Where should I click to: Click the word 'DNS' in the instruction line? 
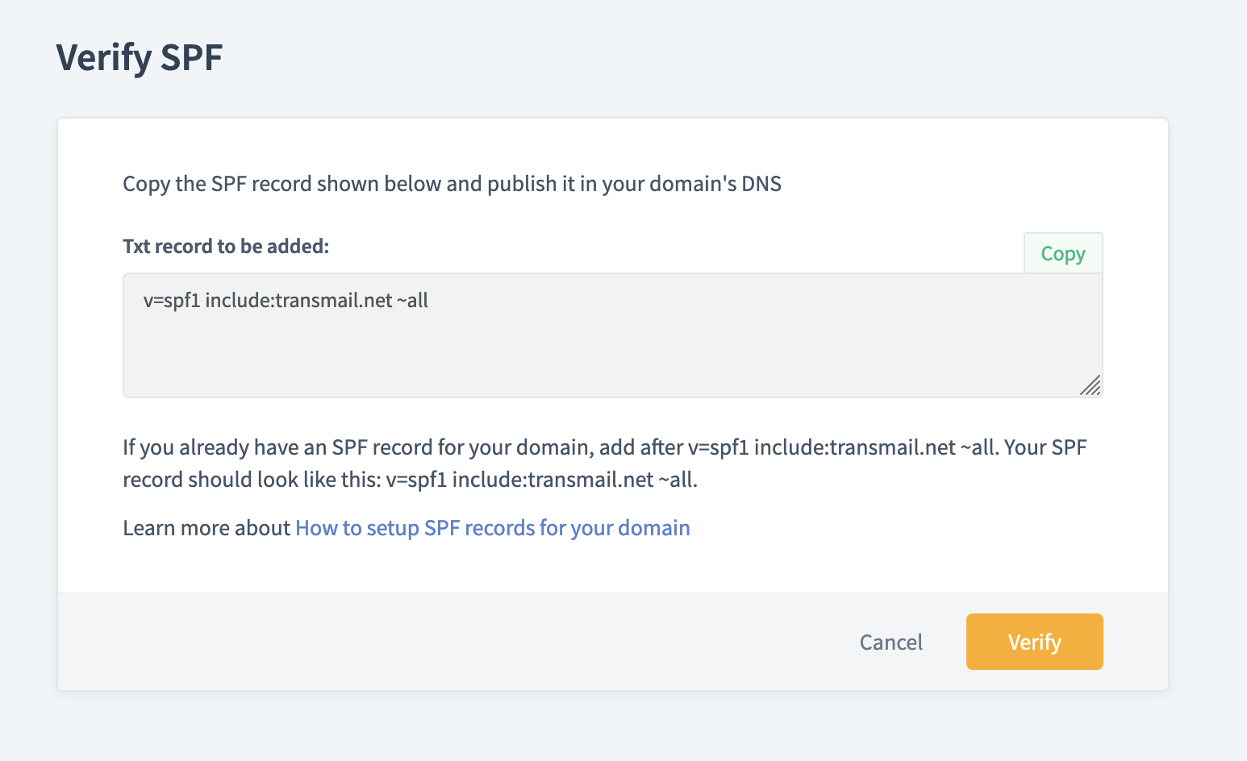pos(761,184)
